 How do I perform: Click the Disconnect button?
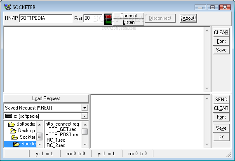click(x=160, y=18)
